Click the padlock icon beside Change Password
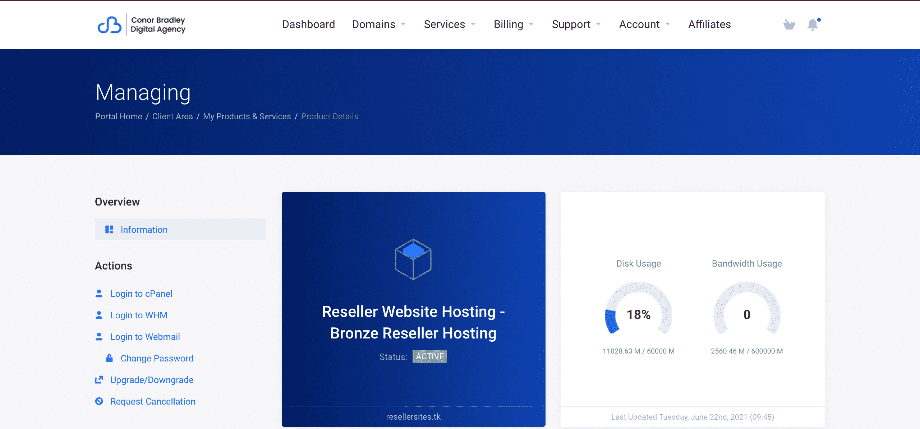Viewport: 920px width, 429px height. [x=110, y=358]
